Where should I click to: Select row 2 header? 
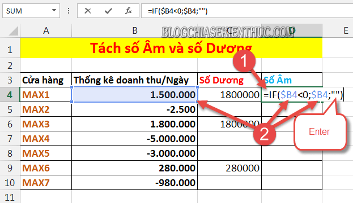[x=10, y=65]
